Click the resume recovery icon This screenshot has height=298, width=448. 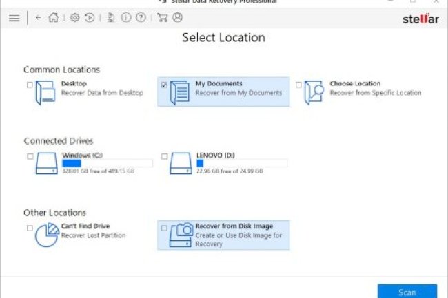coord(90,18)
